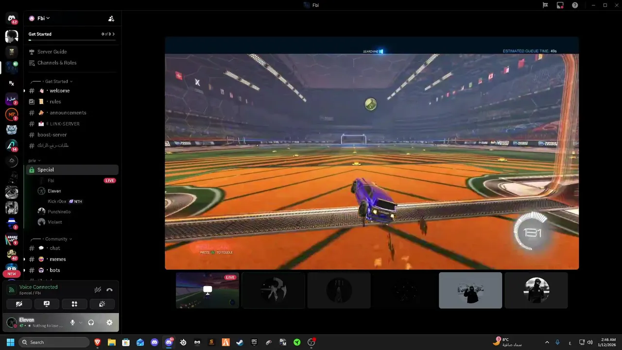
Task: Toggle noise suppression icon in voice panel
Action: tap(98, 290)
